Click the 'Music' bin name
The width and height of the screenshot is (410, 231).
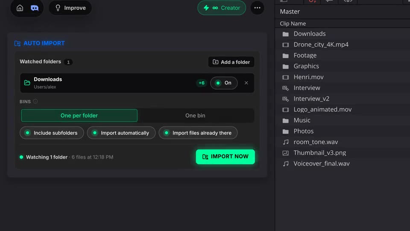[302, 120]
